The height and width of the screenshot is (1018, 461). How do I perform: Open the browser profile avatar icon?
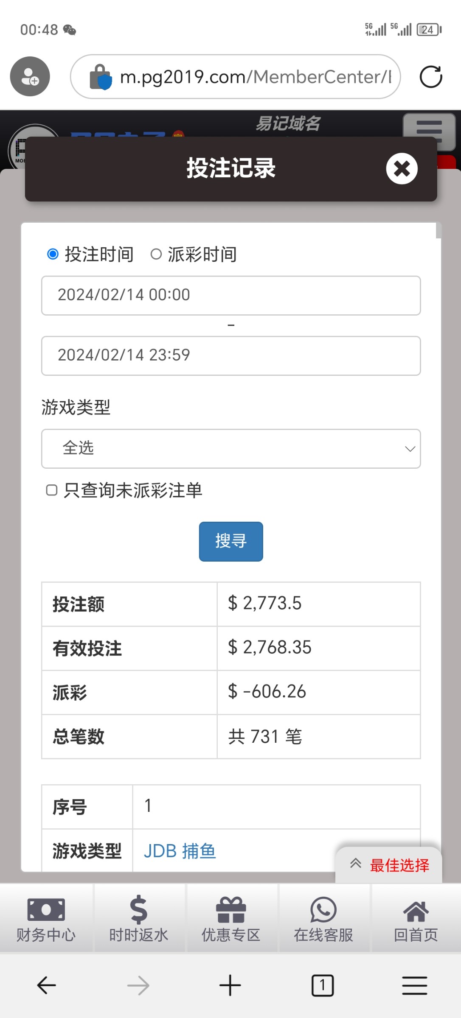[30, 76]
